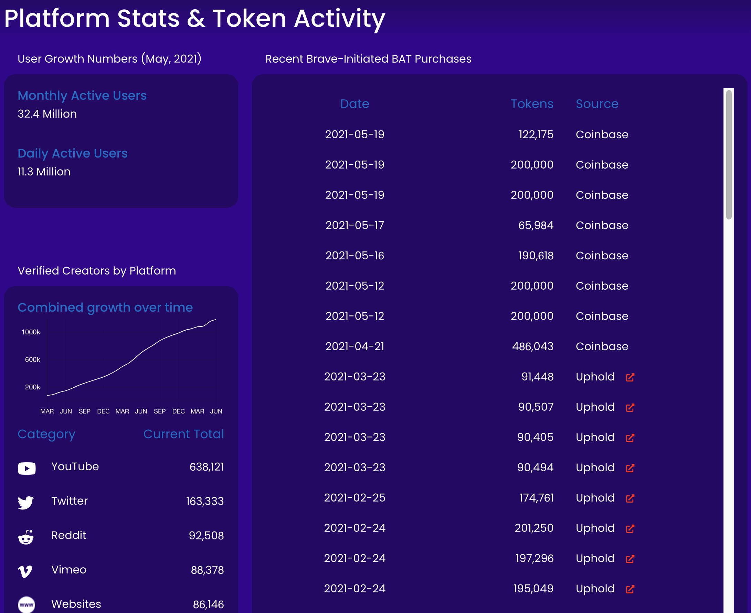Click the Daily Active Users heading
The image size is (751, 613).
coord(72,153)
